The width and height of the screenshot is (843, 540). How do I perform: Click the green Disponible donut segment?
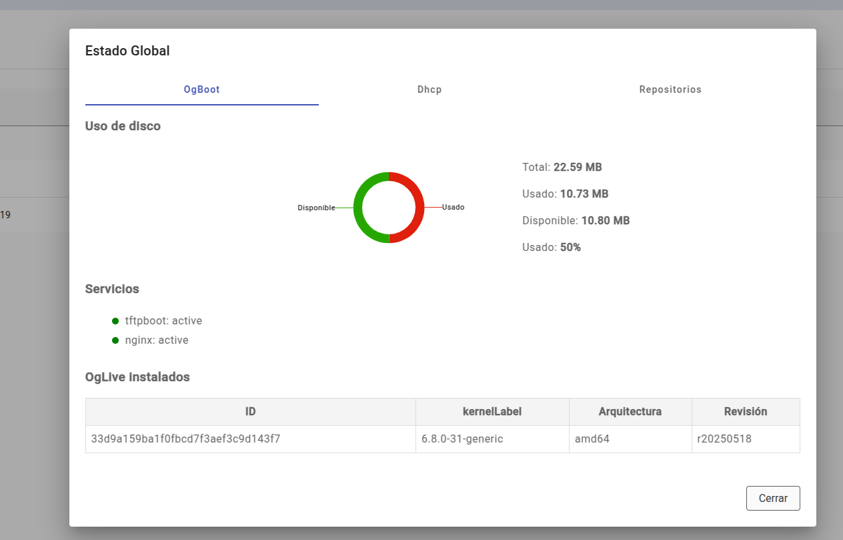(x=358, y=208)
